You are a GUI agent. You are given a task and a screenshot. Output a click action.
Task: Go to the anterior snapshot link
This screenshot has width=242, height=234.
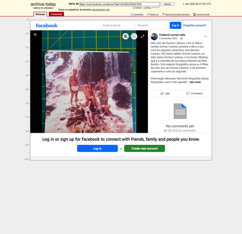point(147,8)
